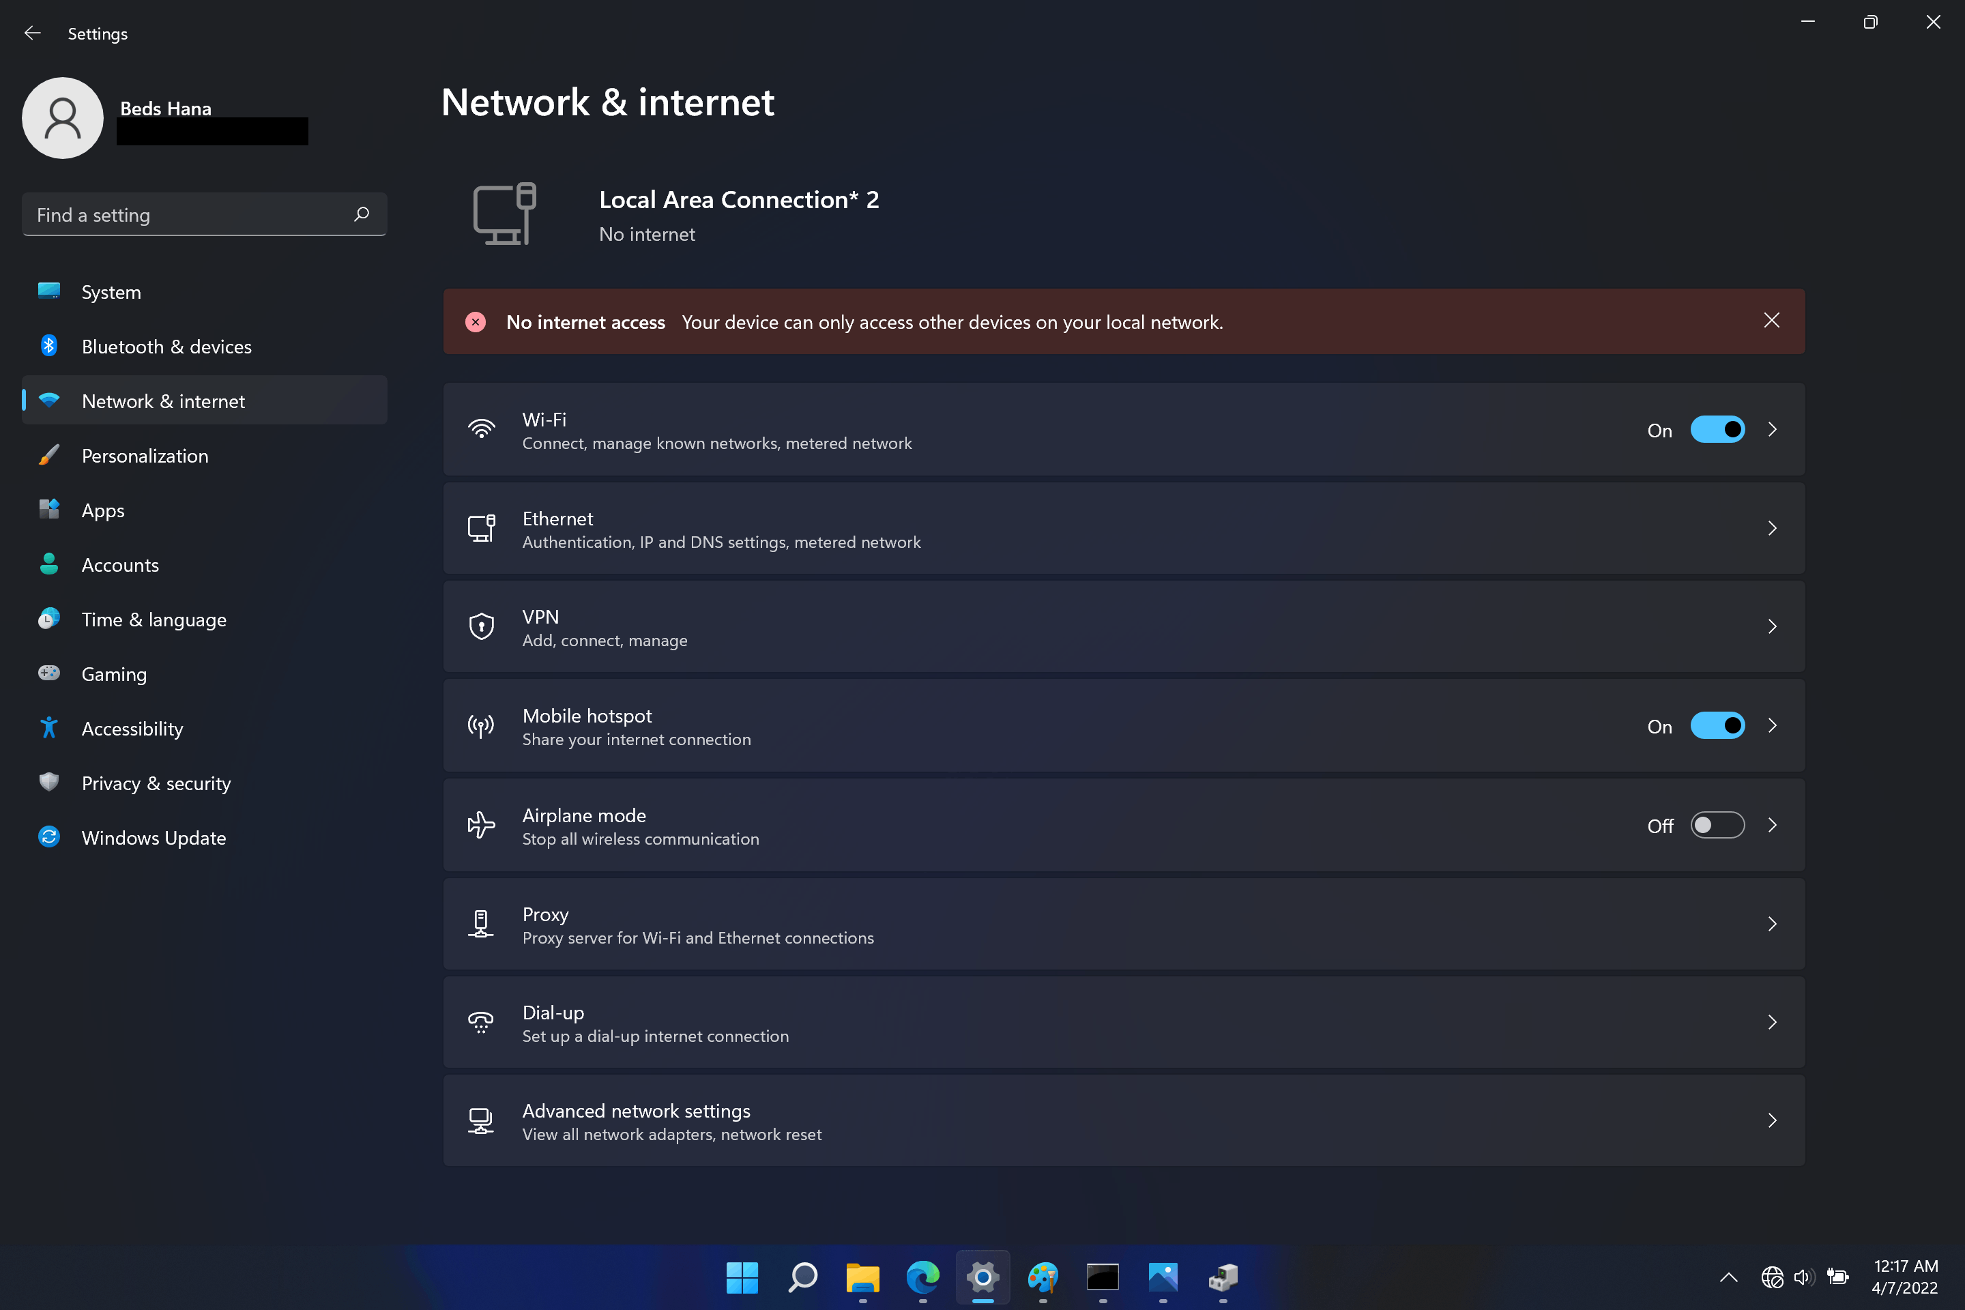Expand the Proxy row arrow
Screen dimensions: 1965x1310
[1772, 923]
